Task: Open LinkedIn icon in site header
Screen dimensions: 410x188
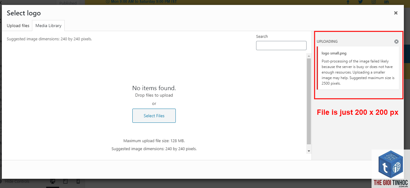Action: (387, 2)
